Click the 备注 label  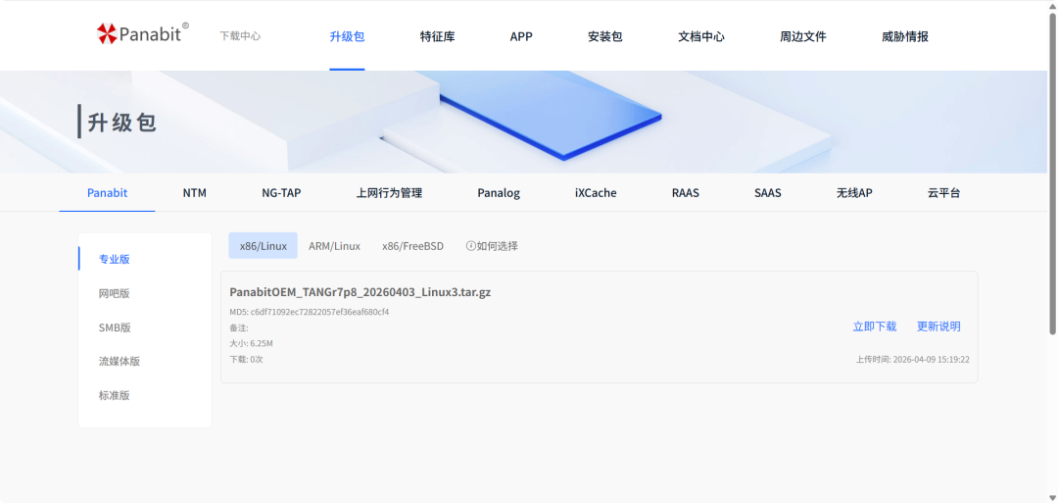pyautogui.click(x=239, y=328)
